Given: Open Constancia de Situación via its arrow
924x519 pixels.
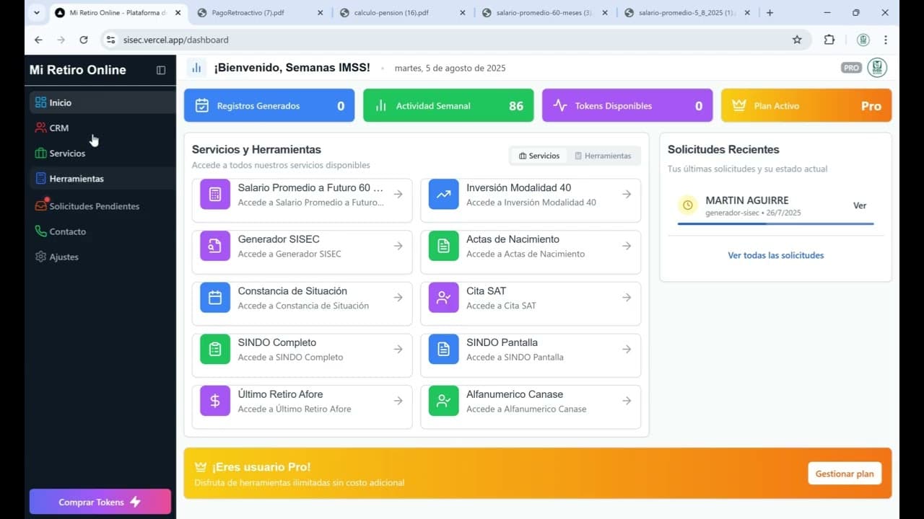Looking at the screenshot, I should pyautogui.click(x=398, y=298).
